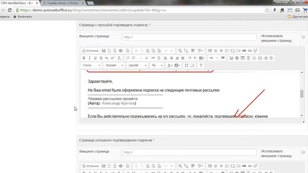Image resolution: width=308 pixels, height=173 pixels.
Task: Click Источник in subscription confirmation request editor
Action: pos(90,51)
